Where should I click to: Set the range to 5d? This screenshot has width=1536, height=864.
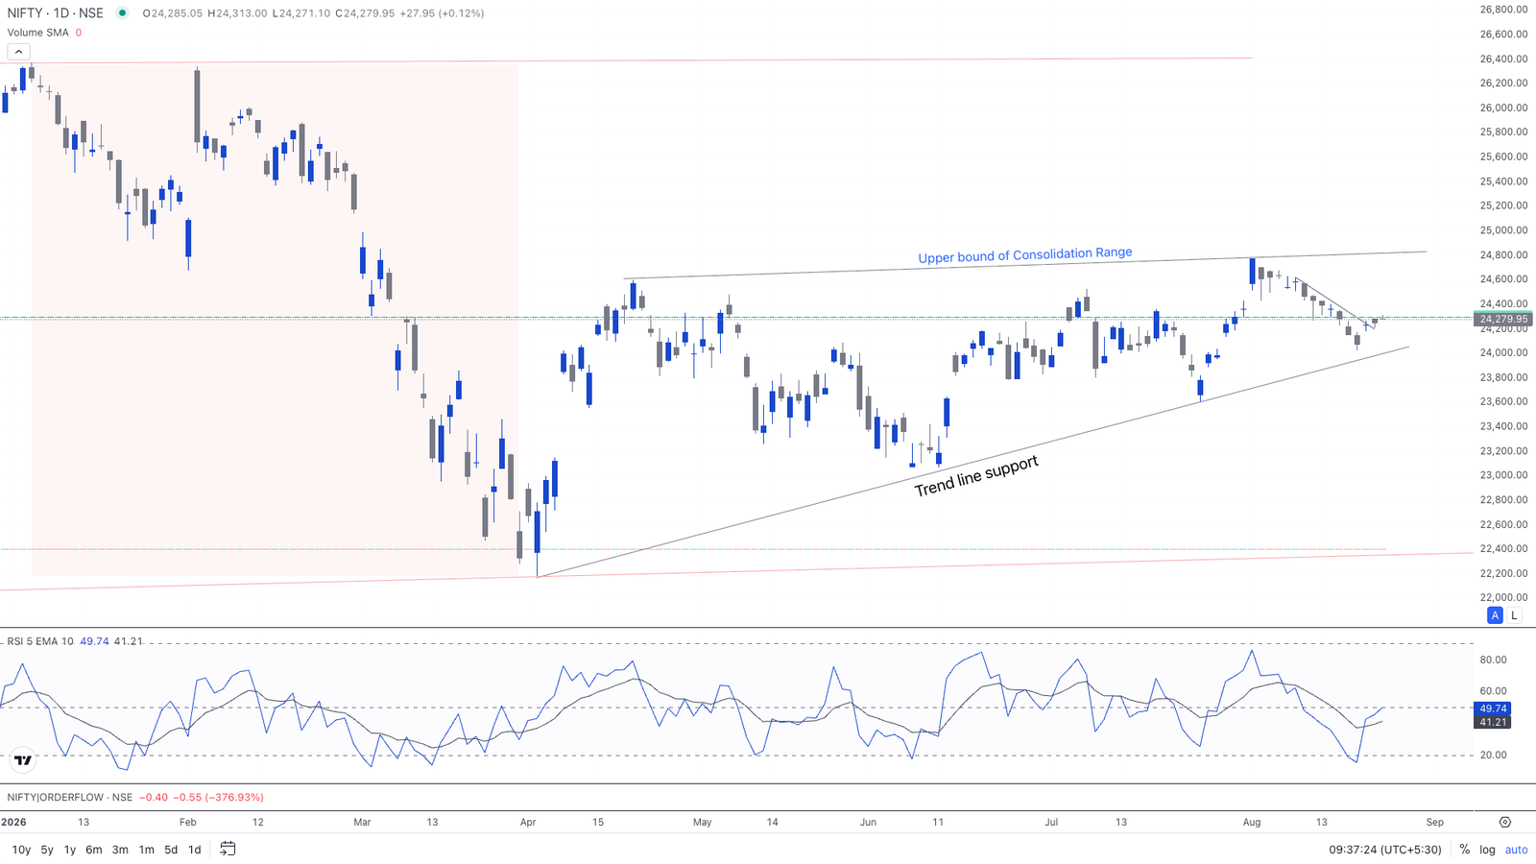171,850
